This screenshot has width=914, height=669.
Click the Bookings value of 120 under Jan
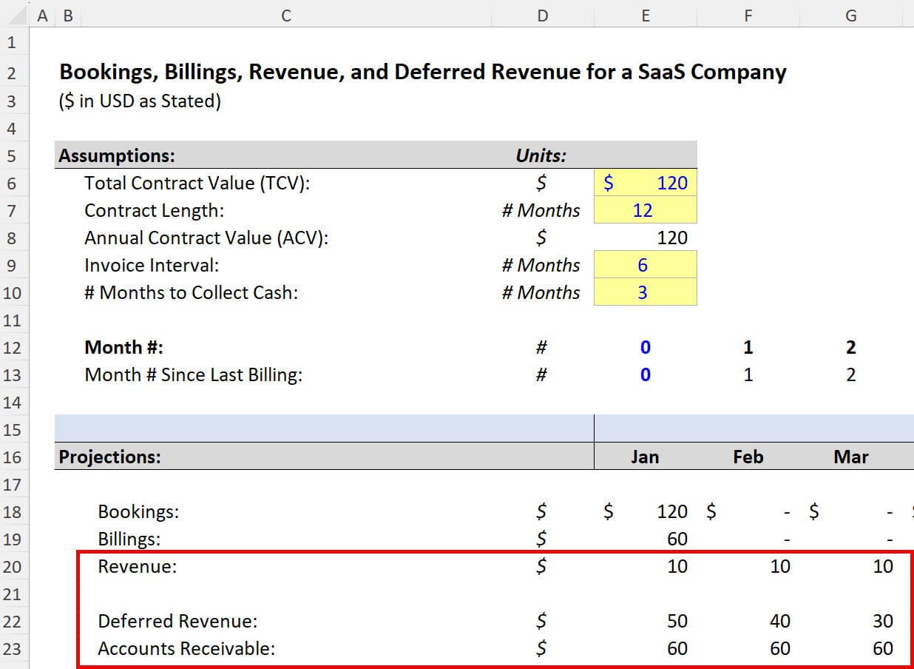(x=645, y=511)
